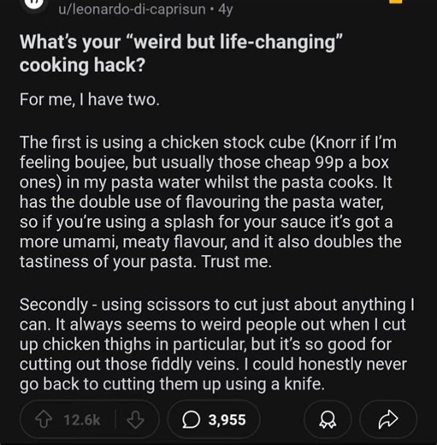The height and width of the screenshot is (445, 437).
Task: Visit u/leonardo-di-caprisun's profile
Action: (x=132, y=9)
